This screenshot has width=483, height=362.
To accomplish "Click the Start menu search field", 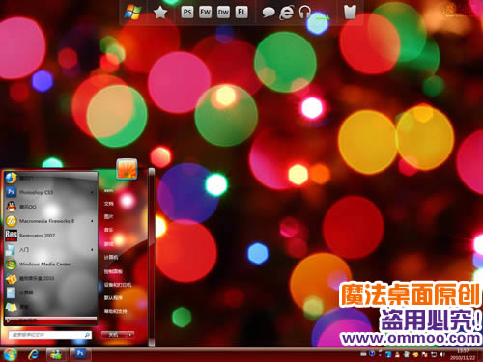I will [x=49, y=335].
